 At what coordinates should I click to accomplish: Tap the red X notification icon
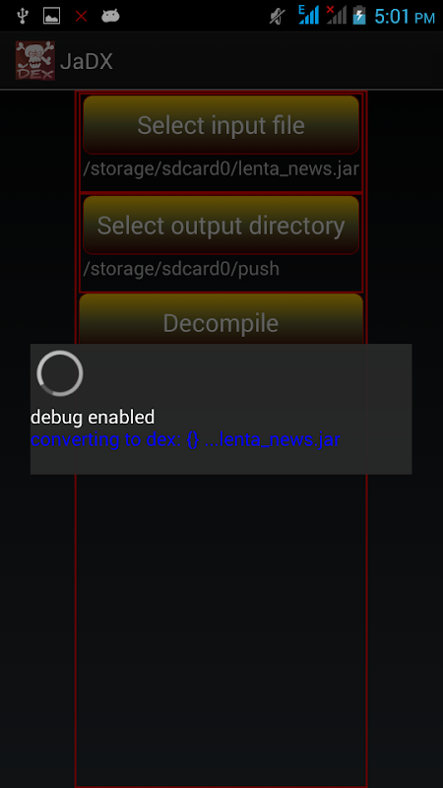click(x=82, y=16)
